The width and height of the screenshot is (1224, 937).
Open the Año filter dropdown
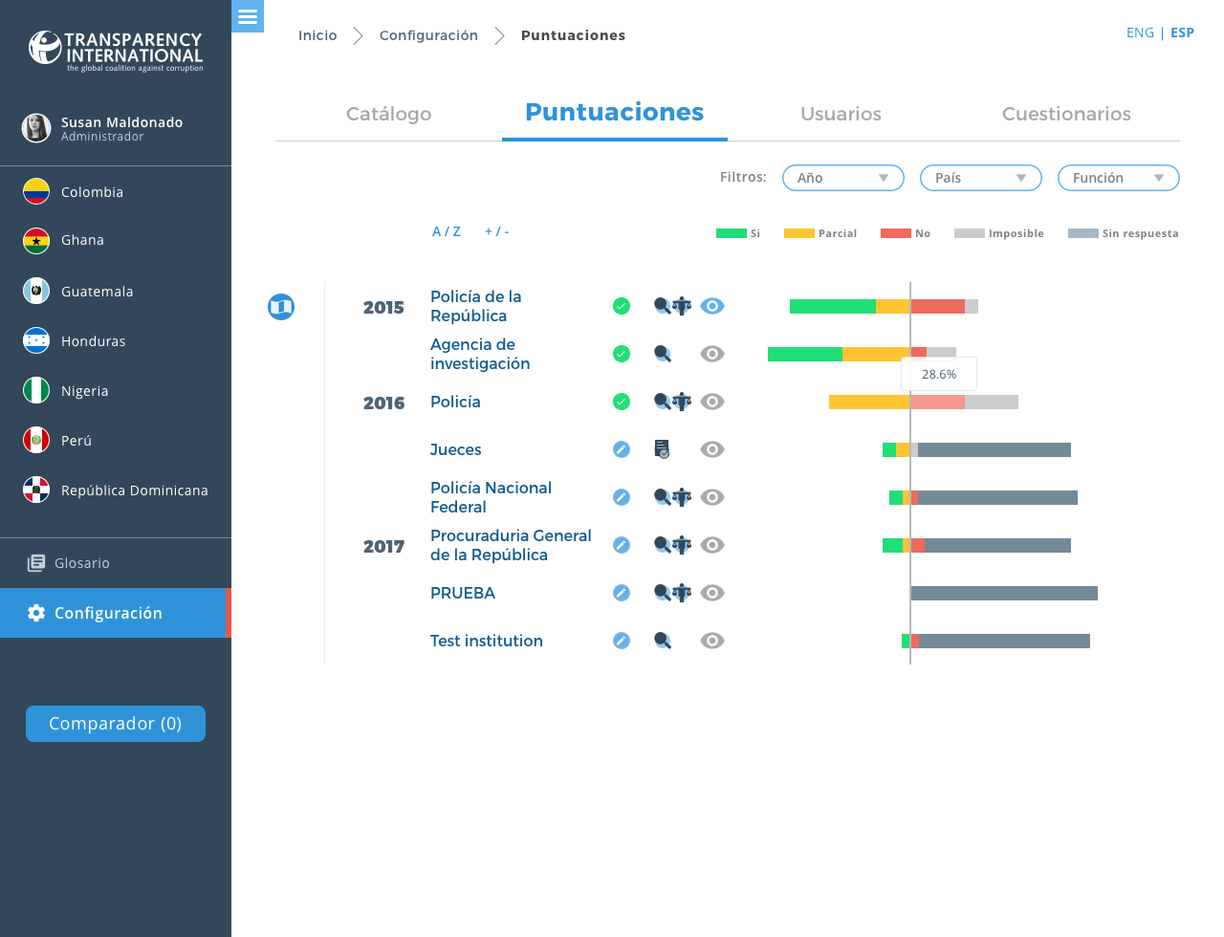(842, 178)
